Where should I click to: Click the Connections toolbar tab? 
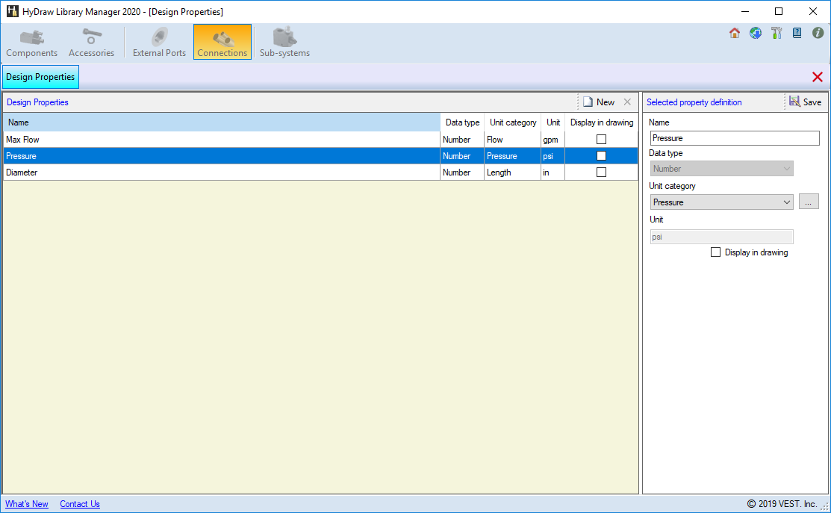[x=222, y=43]
